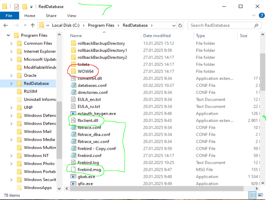Select the fbtrace_sec.conf file icon
This screenshot has width=279, height=200.
click(73, 142)
